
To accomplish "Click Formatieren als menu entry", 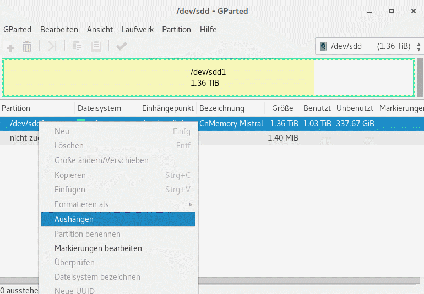I will click(118, 204).
